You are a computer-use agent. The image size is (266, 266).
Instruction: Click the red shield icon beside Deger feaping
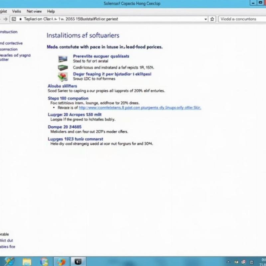[62, 77]
